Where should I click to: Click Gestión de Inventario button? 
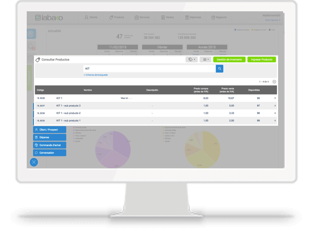[229, 59]
